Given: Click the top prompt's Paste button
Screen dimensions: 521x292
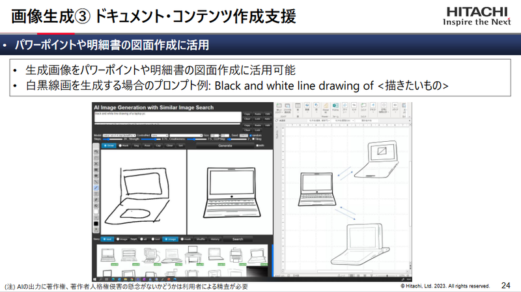Looking at the screenshot, I should (257, 114).
